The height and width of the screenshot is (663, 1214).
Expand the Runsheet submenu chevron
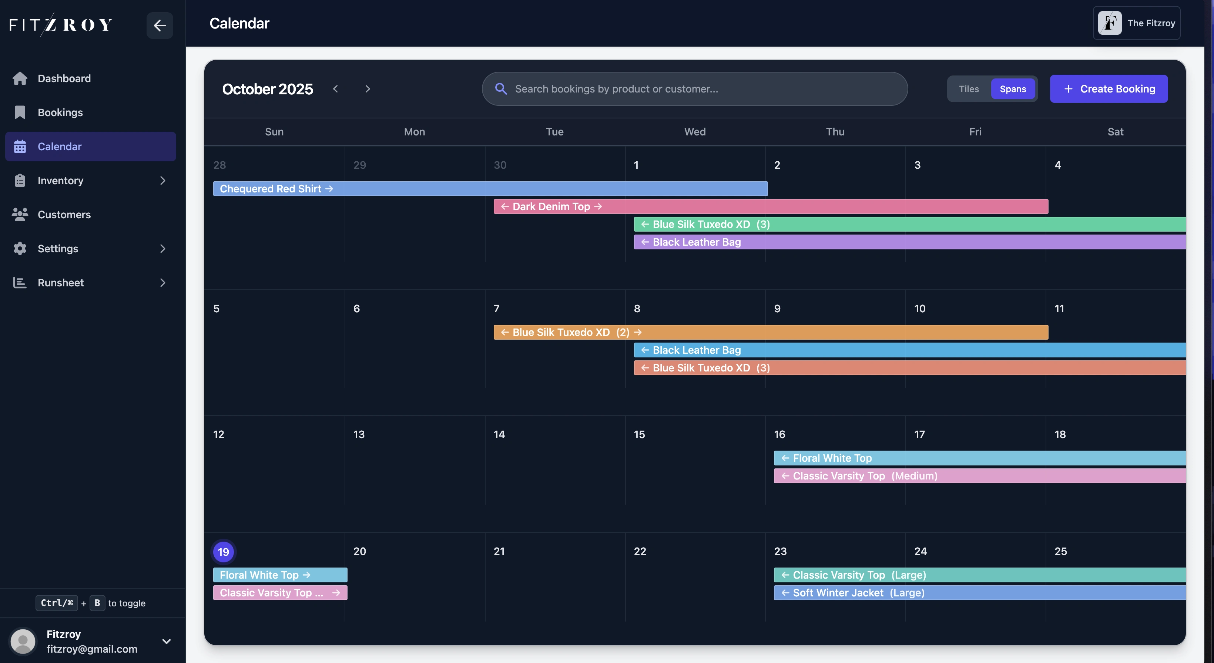click(x=162, y=282)
